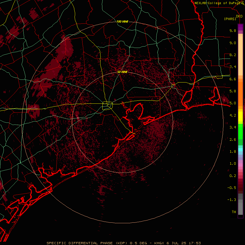This screenshot has height=245, width=245.
Task: Click the 6.6 value on the color scale
Action: tap(233, 79)
